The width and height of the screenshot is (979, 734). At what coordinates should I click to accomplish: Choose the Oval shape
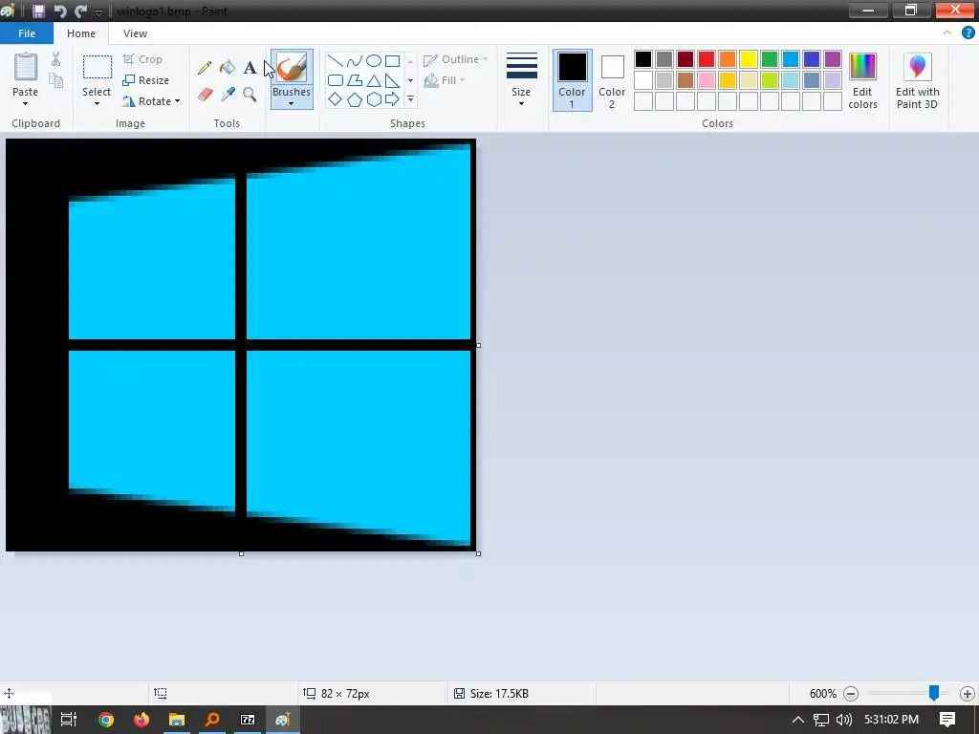click(x=374, y=61)
